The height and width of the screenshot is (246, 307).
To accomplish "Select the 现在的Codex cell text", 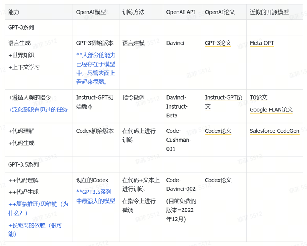I will pyautogui.click(x=92, y=180).
